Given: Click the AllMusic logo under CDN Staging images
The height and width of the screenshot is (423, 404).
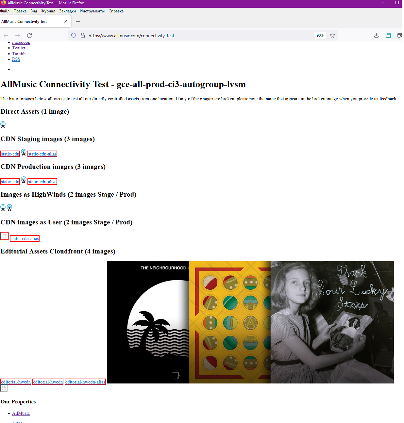Looking at the screenshot, I should pos(24,152).
